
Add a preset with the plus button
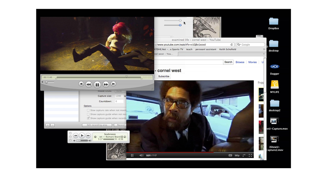pos(48,125)
